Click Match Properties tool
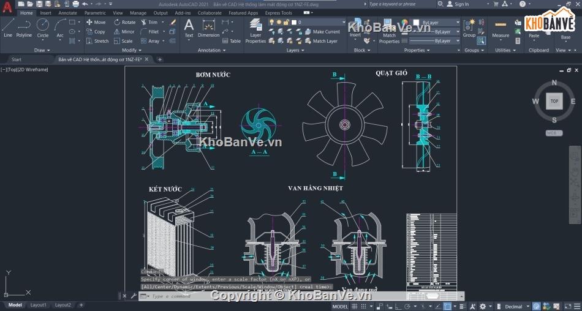582x311 pixels. click(389, 31)
